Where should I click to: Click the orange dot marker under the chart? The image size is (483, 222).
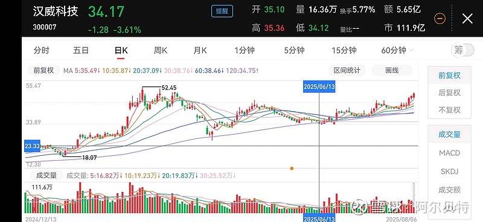point(292,168)
